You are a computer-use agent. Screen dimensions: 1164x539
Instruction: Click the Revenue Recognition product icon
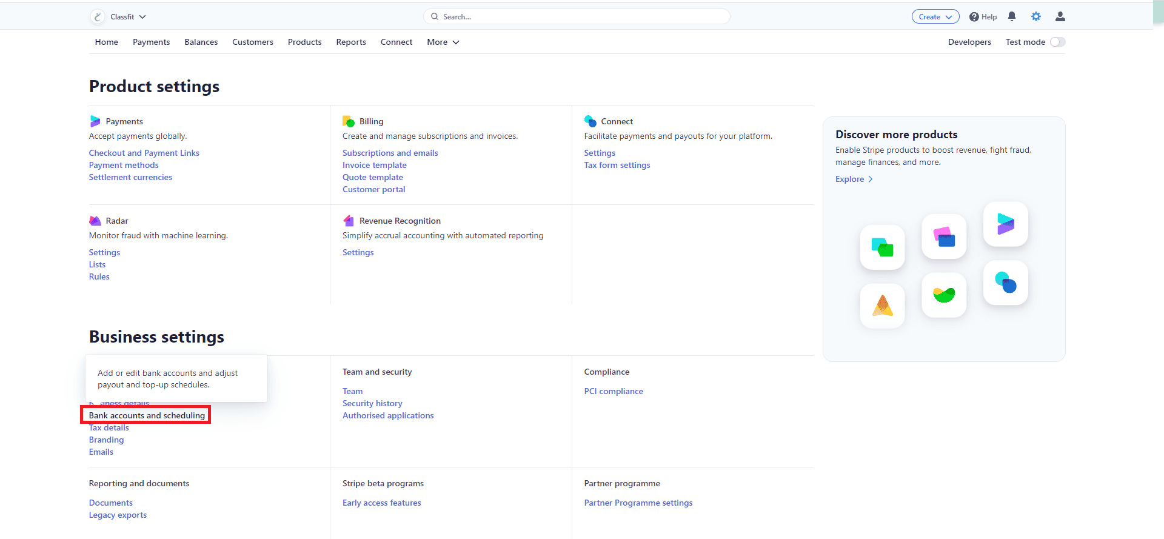pos(349,221)
